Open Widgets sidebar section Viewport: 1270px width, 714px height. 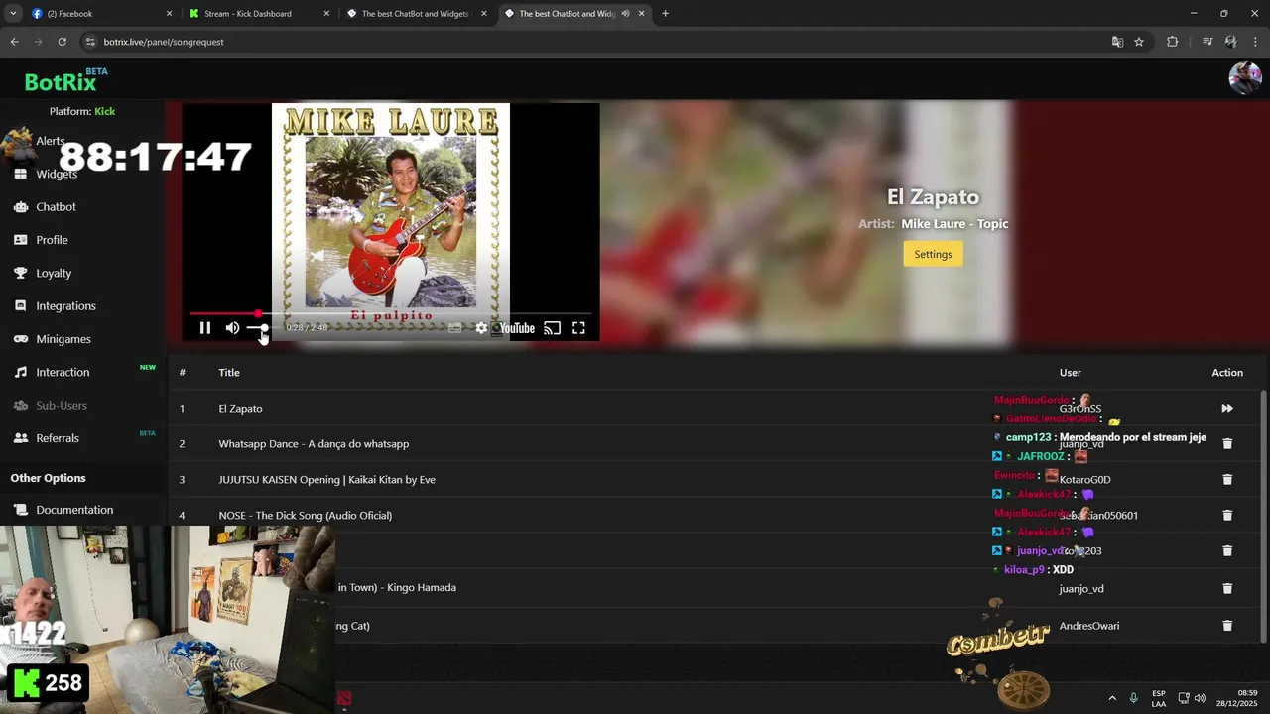point(57,174)
